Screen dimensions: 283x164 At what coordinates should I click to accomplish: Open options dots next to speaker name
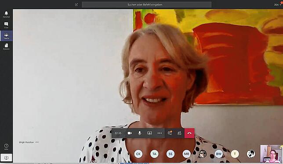(37, 142)
